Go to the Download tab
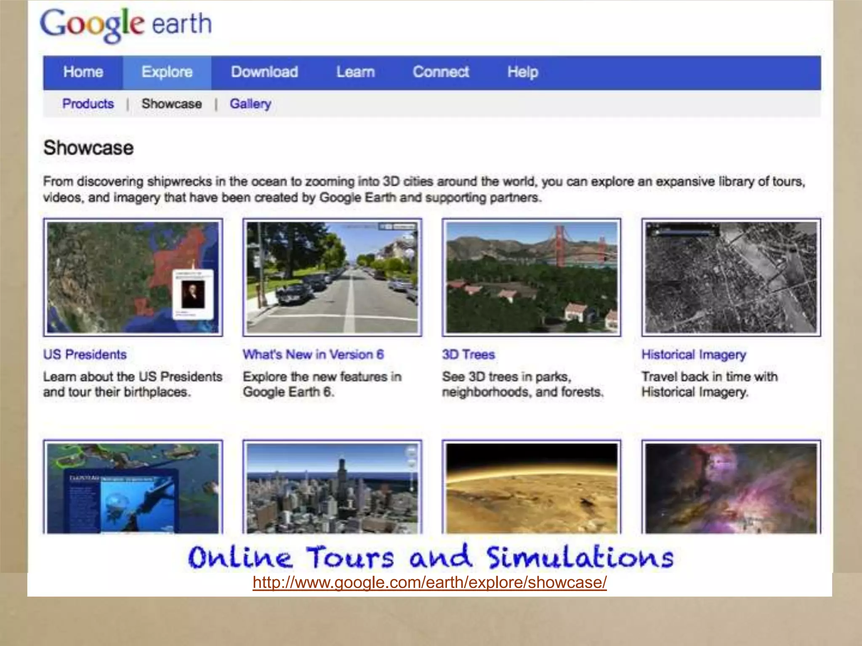Viewport: 862px width, 646px height. (264, 72)
